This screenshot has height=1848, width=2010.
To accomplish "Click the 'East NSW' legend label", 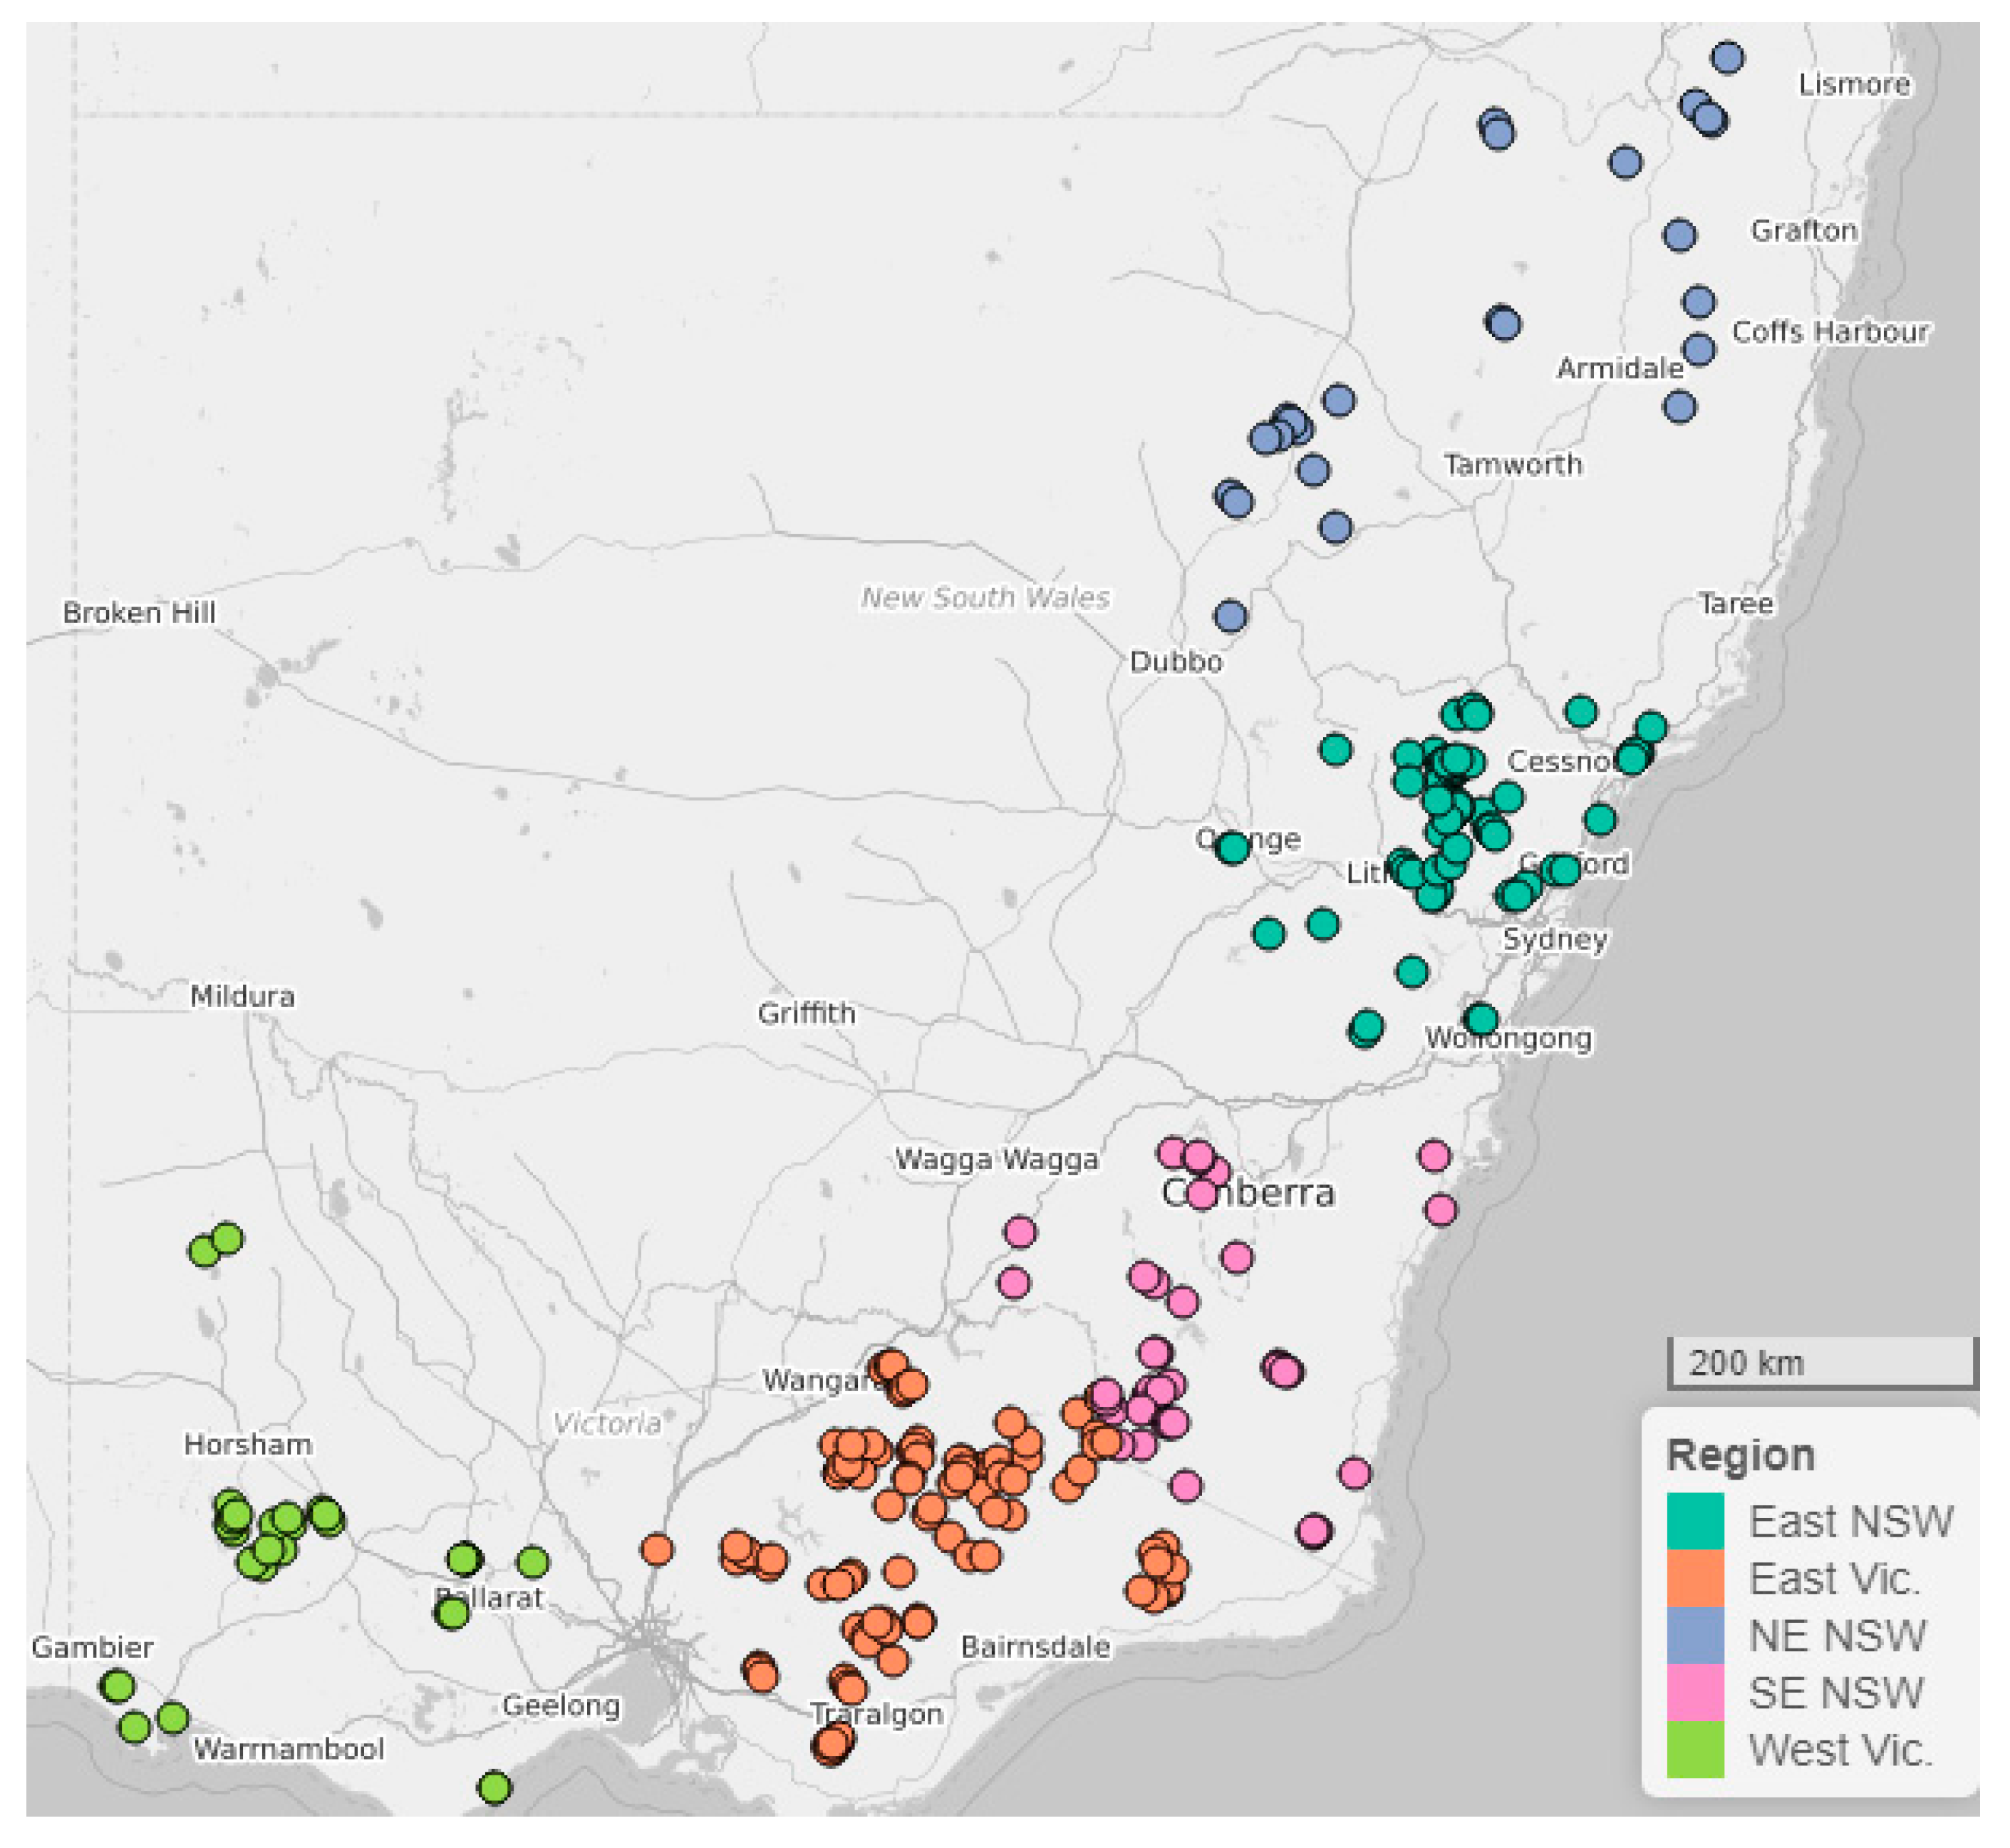I will click(x=1850, y=1521).
